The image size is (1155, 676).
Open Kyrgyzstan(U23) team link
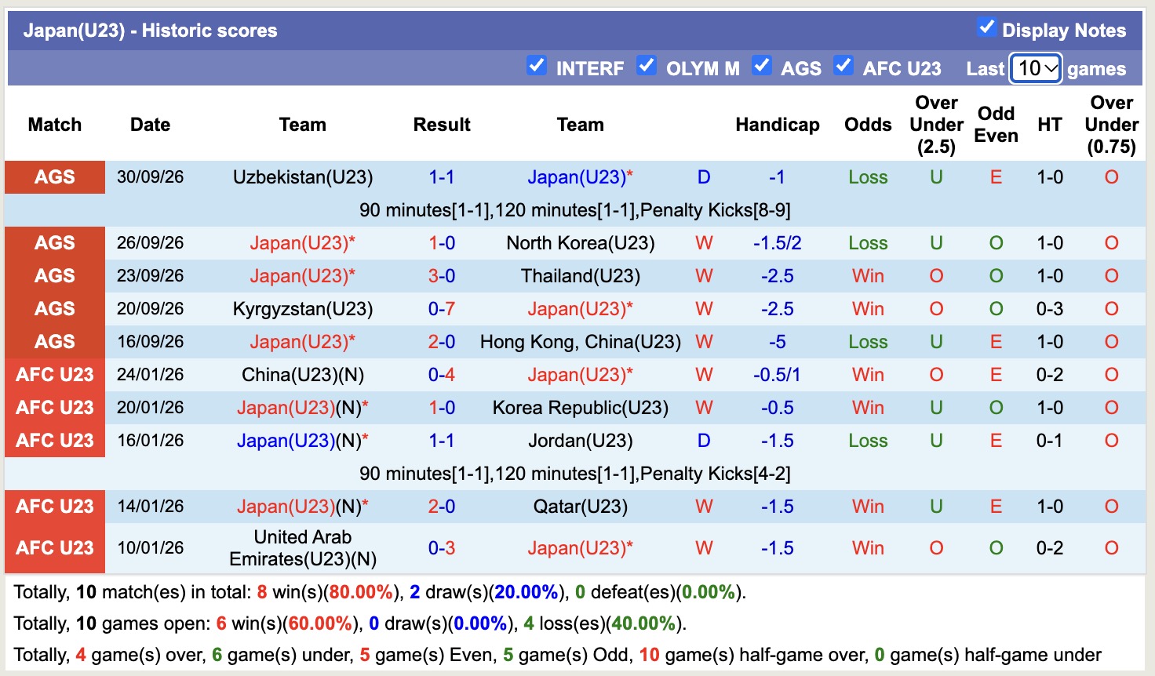[303, 309]
